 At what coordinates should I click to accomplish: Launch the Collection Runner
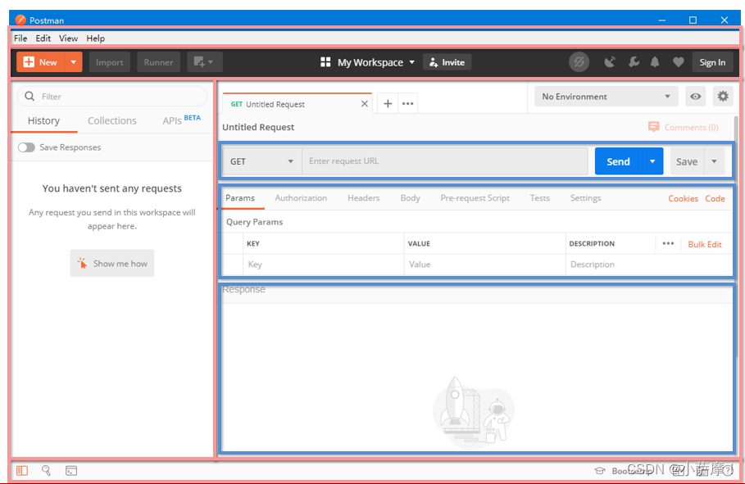pos(158,62)
